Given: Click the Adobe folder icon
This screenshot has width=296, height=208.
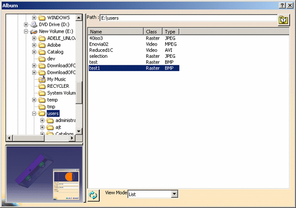Looking at the screenshot, I should tap(42, 45).
